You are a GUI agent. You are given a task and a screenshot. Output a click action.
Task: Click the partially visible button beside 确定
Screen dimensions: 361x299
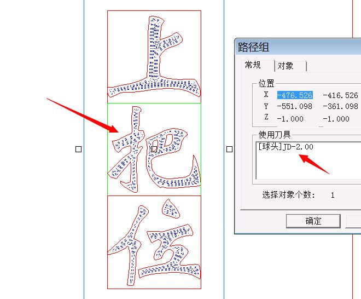pos(353,221)
